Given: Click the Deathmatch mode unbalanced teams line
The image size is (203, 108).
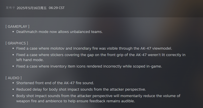Looking at the screenshot, I should coord(59,32).
